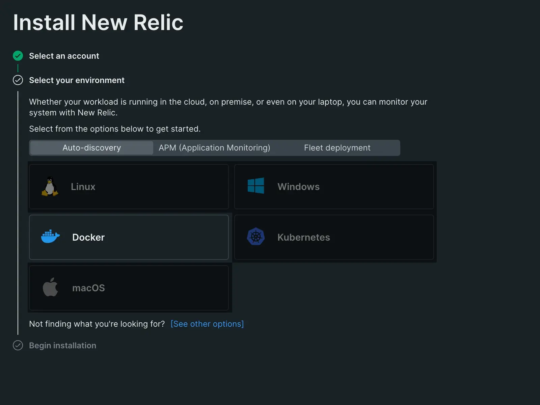Collapse the Select your environment step
Viewport: 540px width, 405px height.
tap(77, 80)
